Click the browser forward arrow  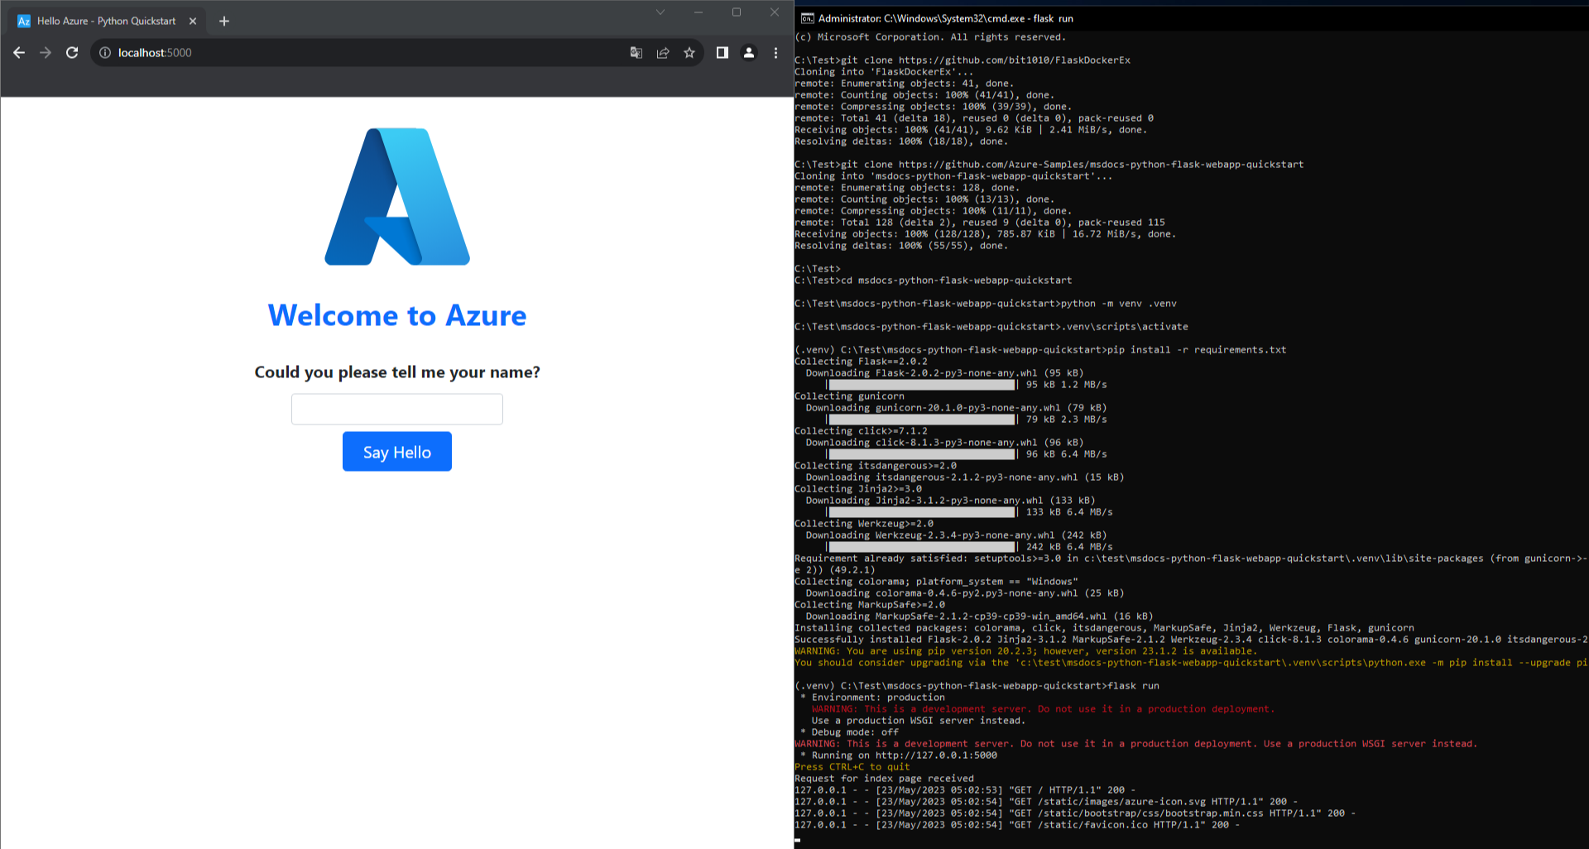(x=46, y=53)
